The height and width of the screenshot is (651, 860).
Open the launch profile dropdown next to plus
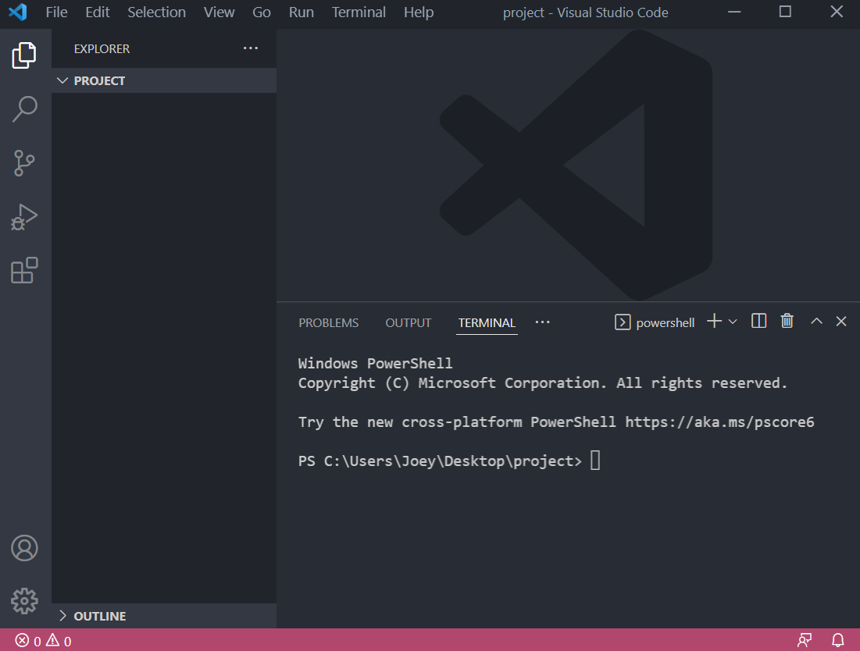[x=733, y=322]
